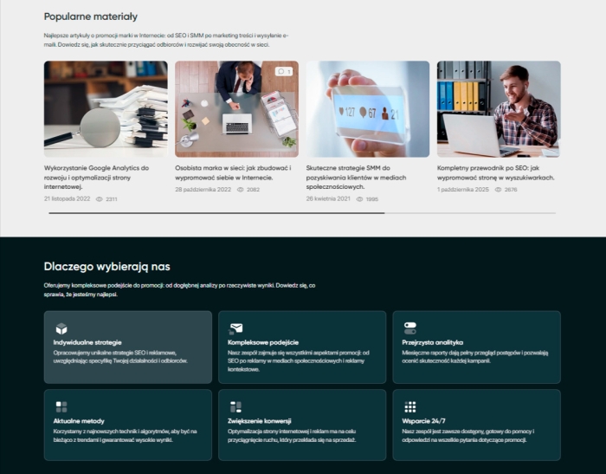Image resolution: width=606 pixels, height=474 pixels.
Task: Click the hand holding glass screen thumbnail
Action: (367, 108)
